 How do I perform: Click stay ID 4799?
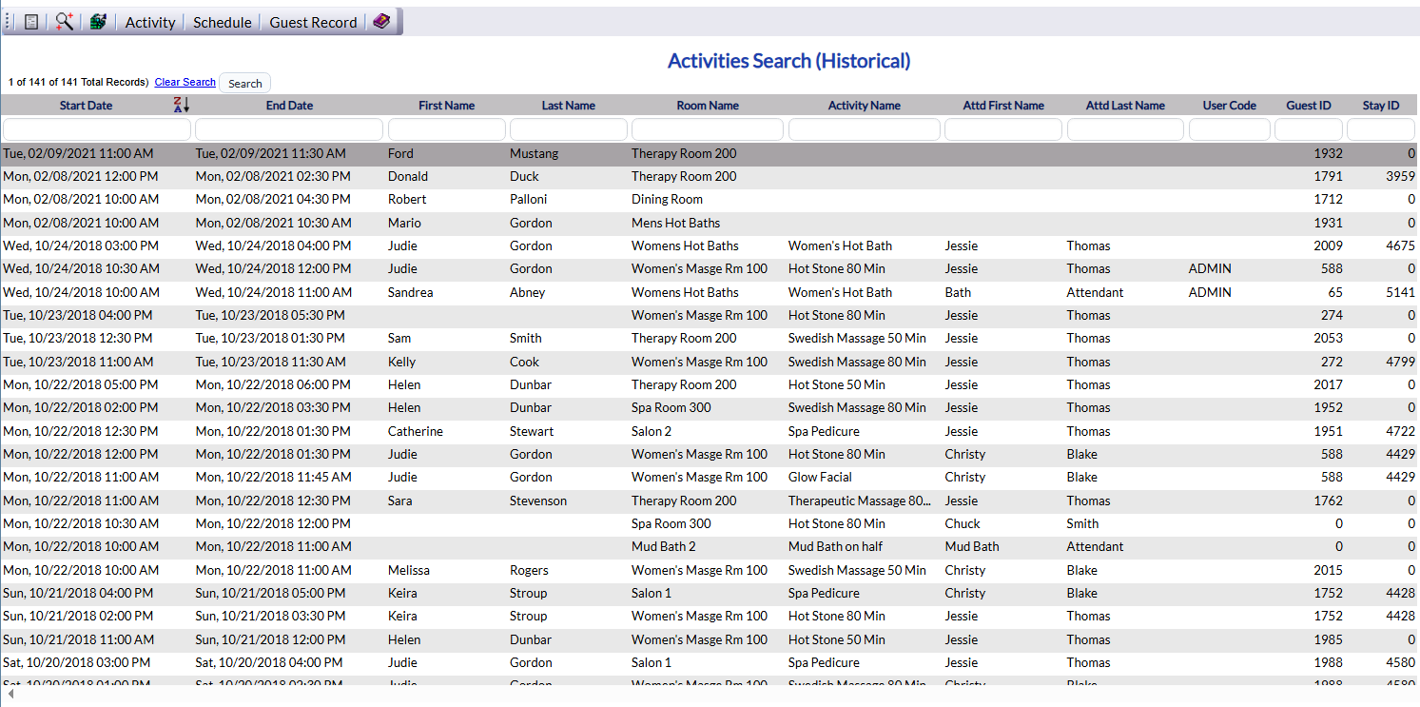(1400, 362)
